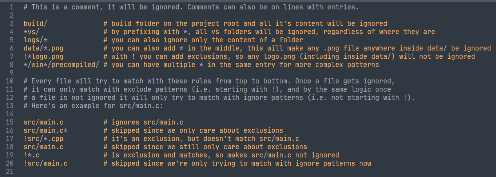Click the !*.c exclusion pattern

coord(31,155)
